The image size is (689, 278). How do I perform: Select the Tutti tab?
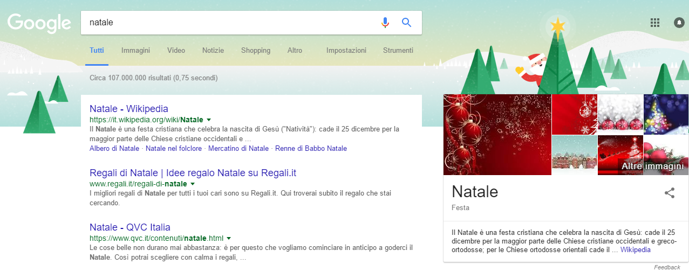97,51
